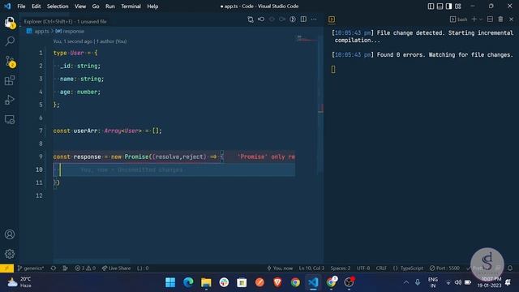Open weather widget showing 20°C Haze
This screenshot has width=519, height=292.
[19, 282]
